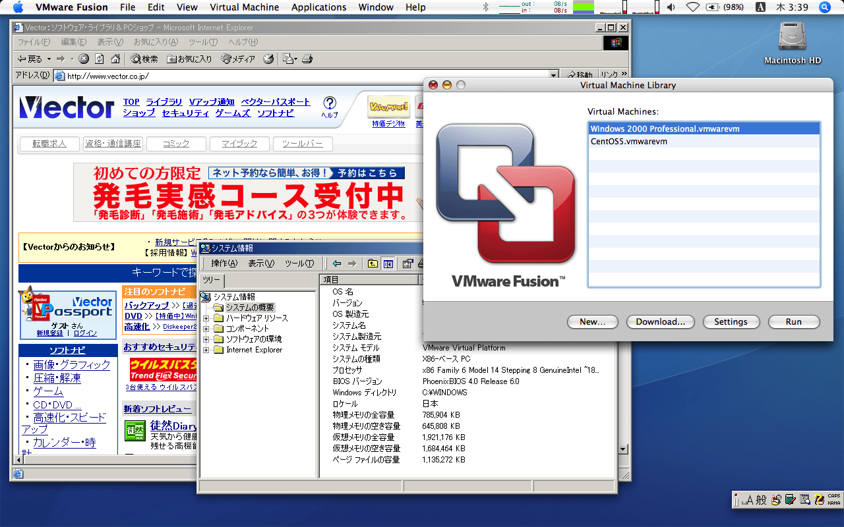The width and height of the screenshot is (844, 527).
Task: Click the Bluetooth icon in the menu bar
Action: coord(487,7)
